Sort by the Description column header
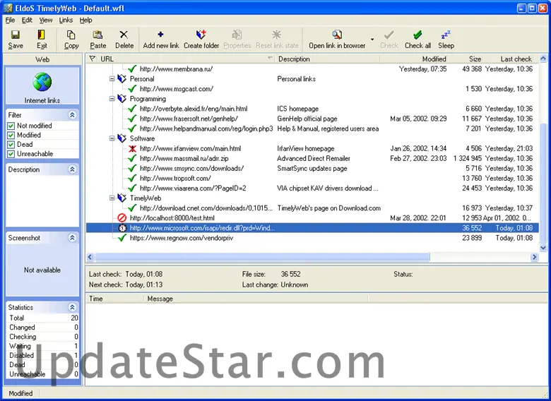551x401 pixels. tap(328, 59)
